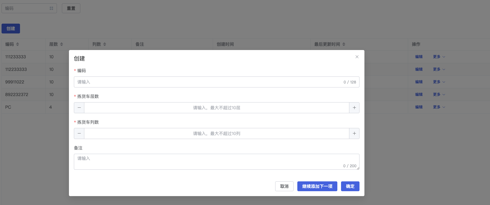Click the resize handle of 备注 textarea
This screenshot has height=205, width=490.
(358, 168)
